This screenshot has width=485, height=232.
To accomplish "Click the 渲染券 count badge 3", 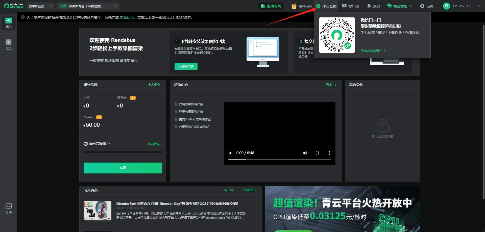I will (99, 117).
